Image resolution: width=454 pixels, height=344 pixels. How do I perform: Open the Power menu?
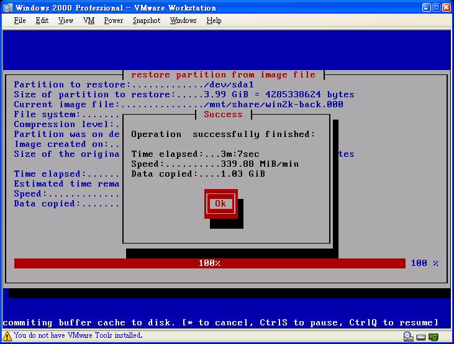(114, 20)
